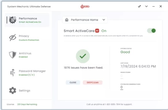The height and width of the screenshot is (110, 168).
Task: Click the AntiVirus shield icon
Action: pos(13,55)
